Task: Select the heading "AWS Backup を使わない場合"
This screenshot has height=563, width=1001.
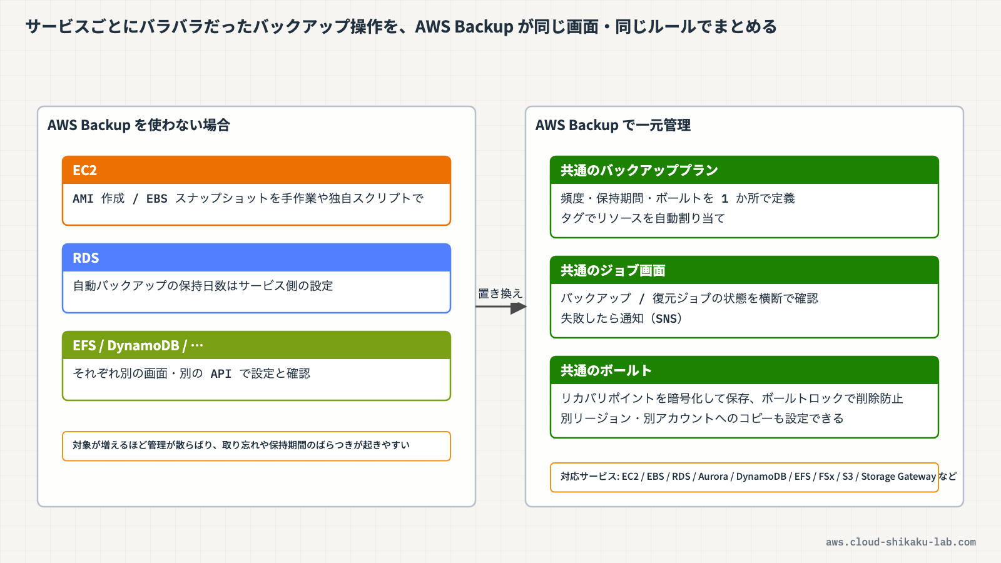Action: pos(139,125)
